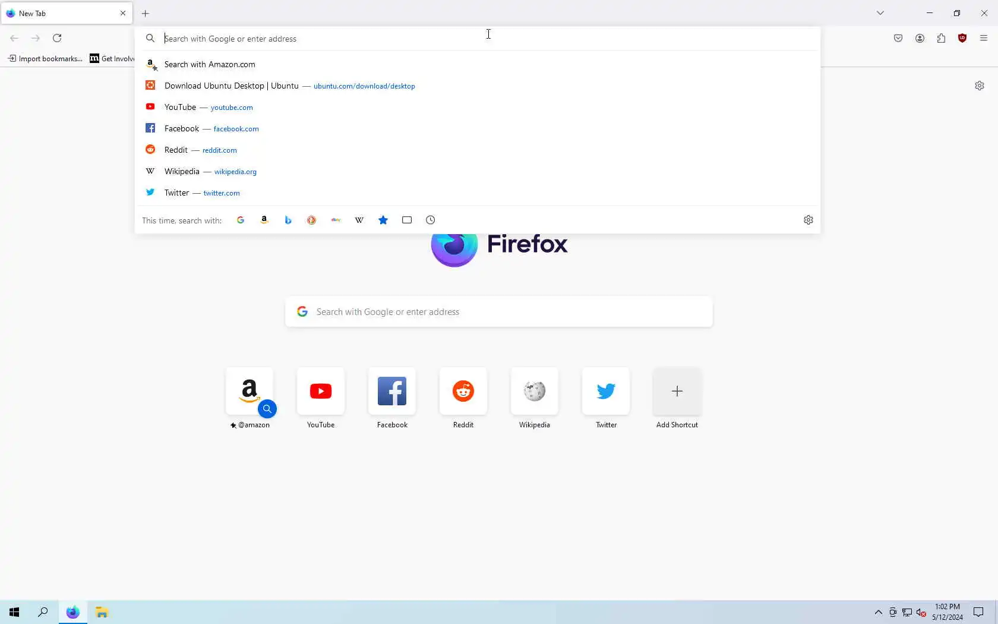Open the Firefox account menu
The width and height of the screenshot is (998, 624).
(920, 38)
